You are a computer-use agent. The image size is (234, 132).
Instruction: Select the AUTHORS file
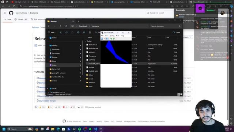click(x=92, y=52)
